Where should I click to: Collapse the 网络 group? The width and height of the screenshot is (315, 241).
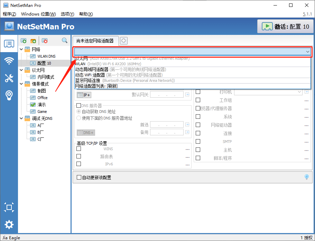coord(21,49)
